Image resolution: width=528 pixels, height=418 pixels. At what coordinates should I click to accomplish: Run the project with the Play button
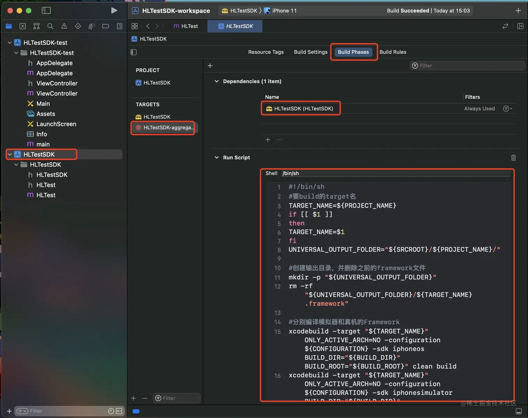[x=114, y=10]
